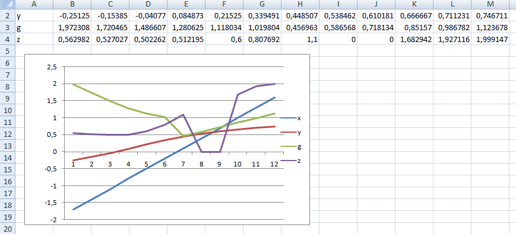
Task: Select column C header
Action: tap(110, 4)
